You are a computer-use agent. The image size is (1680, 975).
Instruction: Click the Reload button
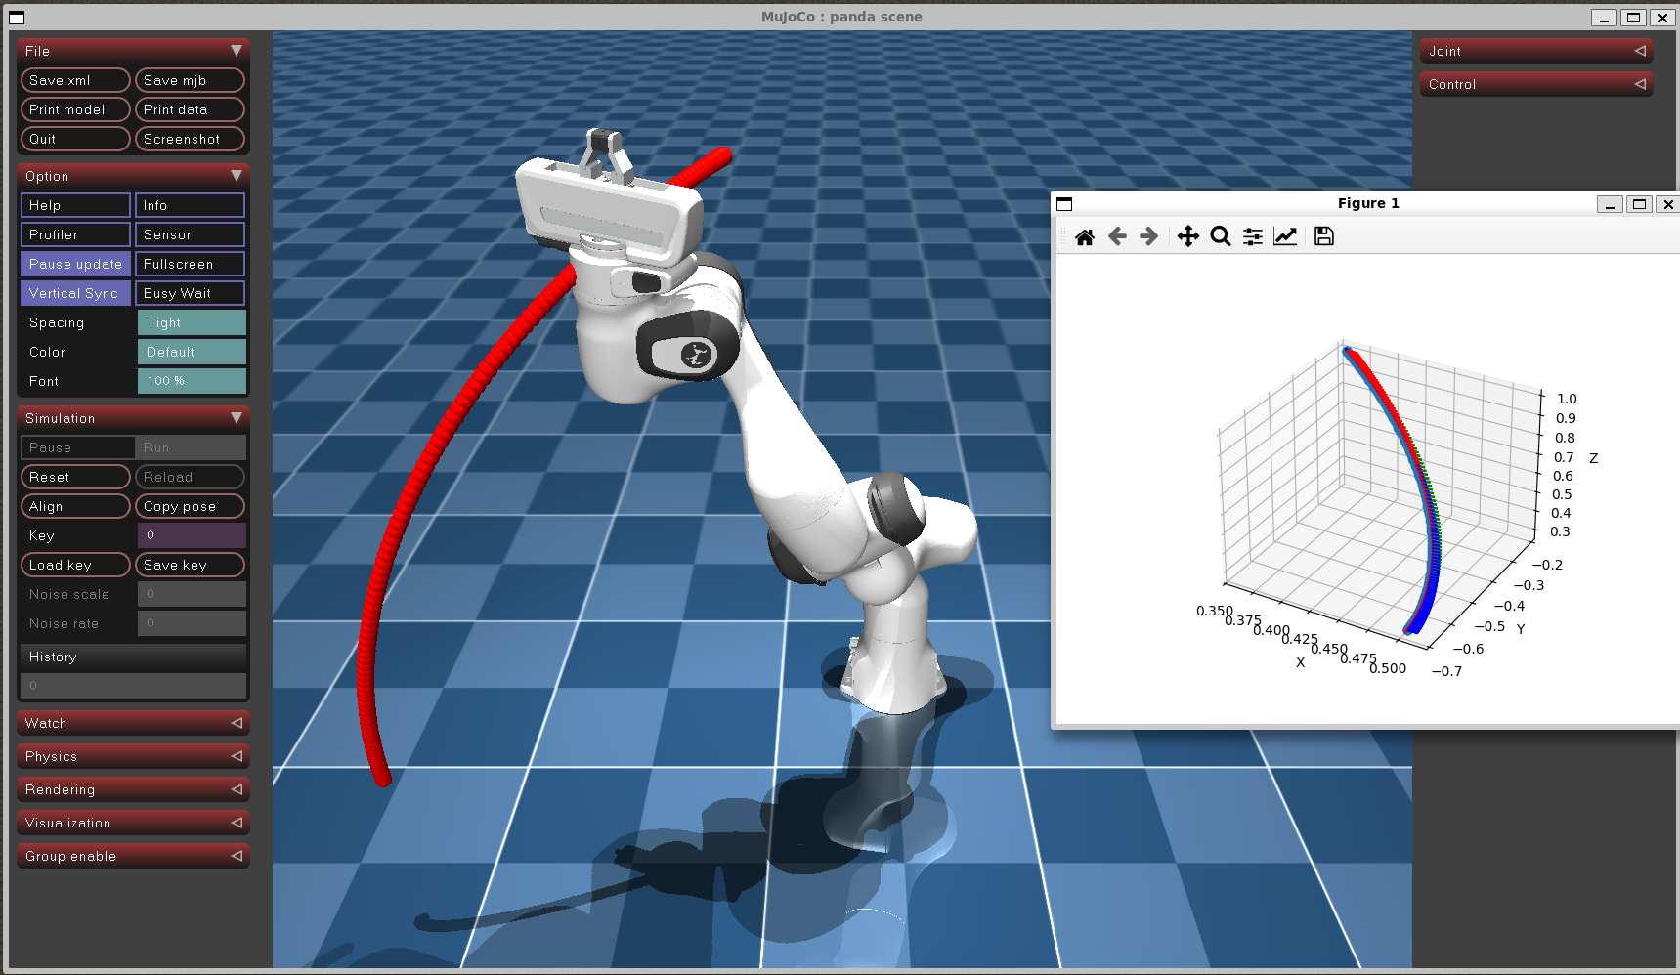tap(190, 477)
